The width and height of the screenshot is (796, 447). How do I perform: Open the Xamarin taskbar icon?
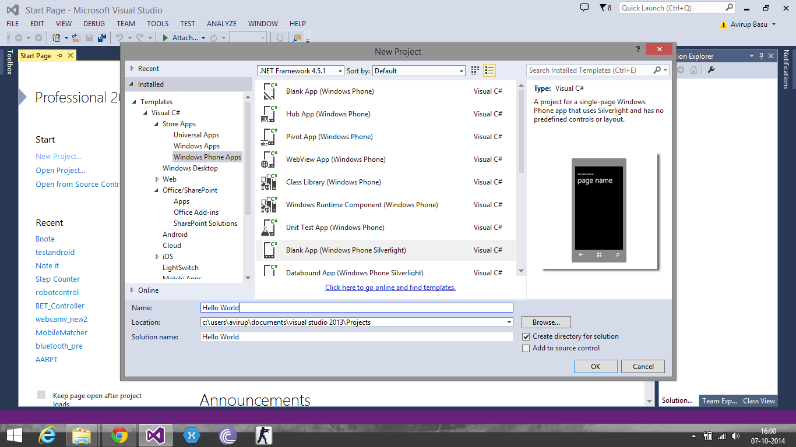click(191, 435)
